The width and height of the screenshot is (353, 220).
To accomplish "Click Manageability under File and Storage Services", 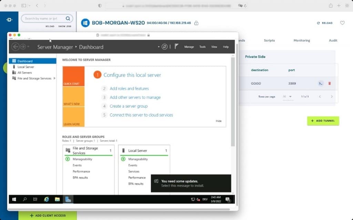I will 82,159.
